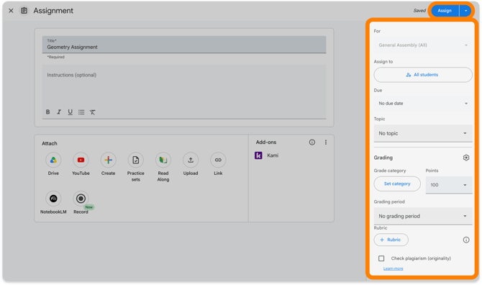The height and width of the screenshot is (285, 482).
Task: Open the Learn more link
Action: 394,268
